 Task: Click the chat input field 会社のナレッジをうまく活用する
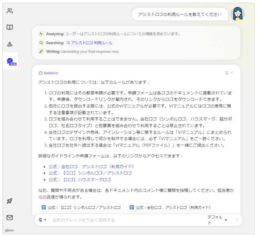click(x=128, y=220)
